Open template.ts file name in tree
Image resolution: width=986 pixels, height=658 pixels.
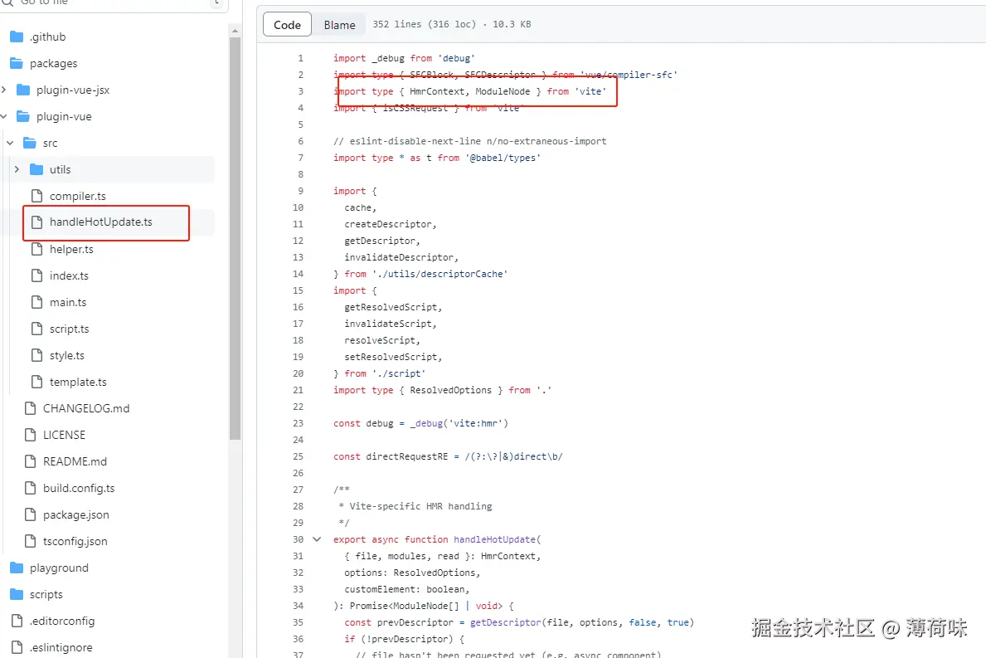(x=78, y=382)
